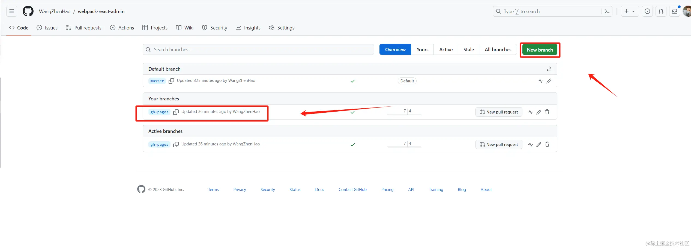This screenshot has height=248, width=691.
Task: Click the Default badge on master row
Action: pyautogui.click(x=407, y=81)
